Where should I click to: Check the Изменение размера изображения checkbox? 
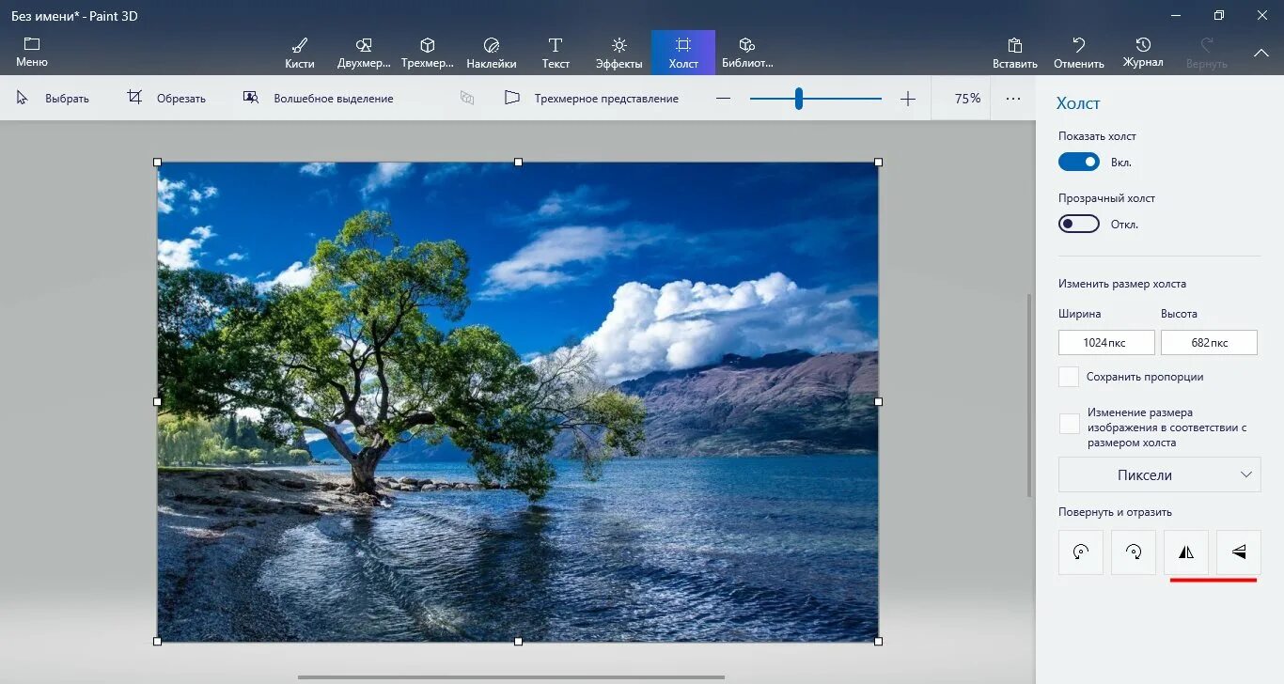1069,424
